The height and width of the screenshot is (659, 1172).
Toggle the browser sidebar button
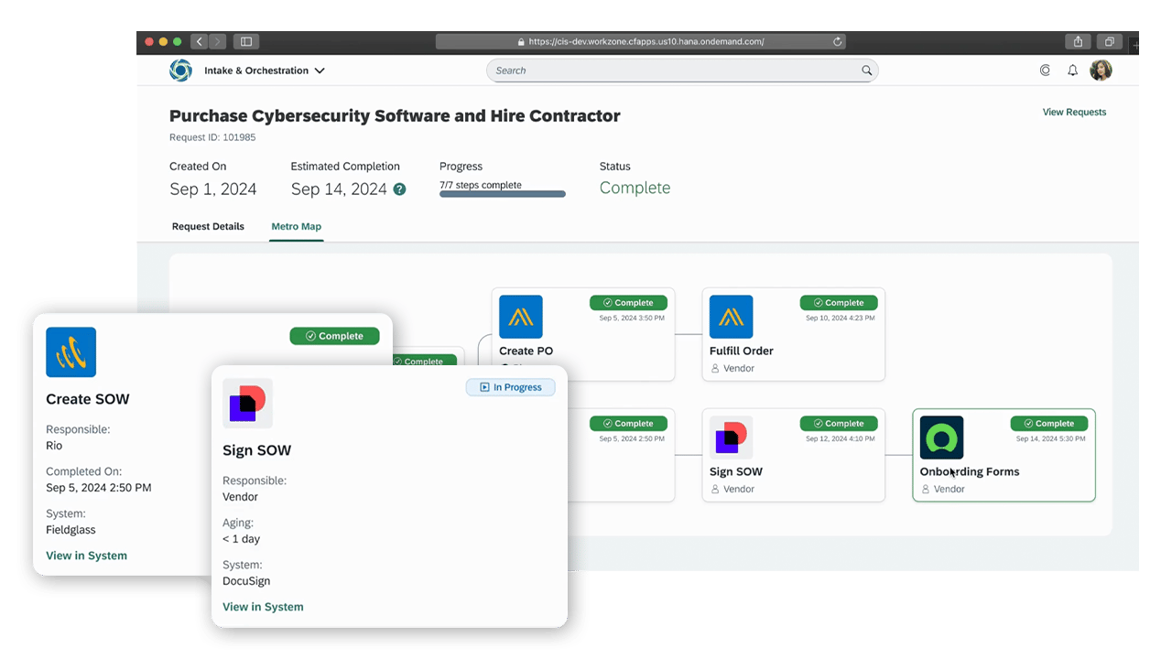pos(245,41)
